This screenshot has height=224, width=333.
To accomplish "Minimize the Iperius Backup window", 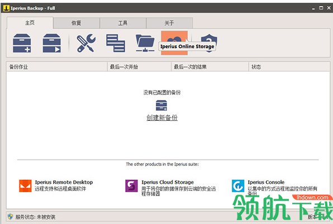I will point(313,8).
